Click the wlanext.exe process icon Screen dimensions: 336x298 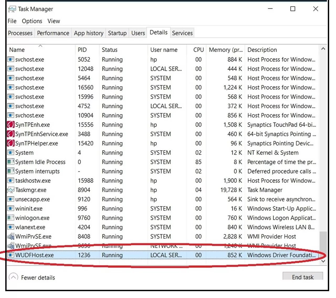click(x=10, y=227)
